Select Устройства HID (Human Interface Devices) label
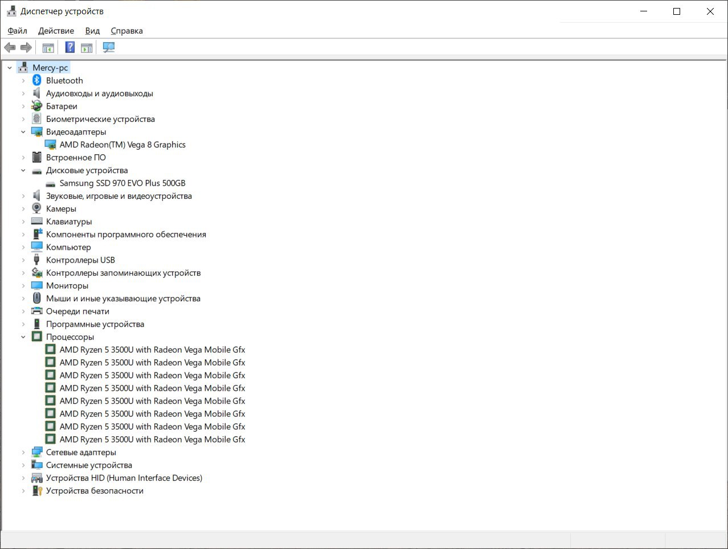Screen dimensions: 728x549 (124, 478)
